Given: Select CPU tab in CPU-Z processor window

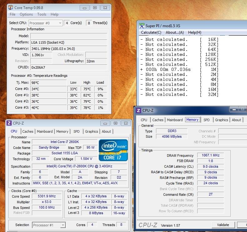Looking at the screenshot, I should point(14,131).
